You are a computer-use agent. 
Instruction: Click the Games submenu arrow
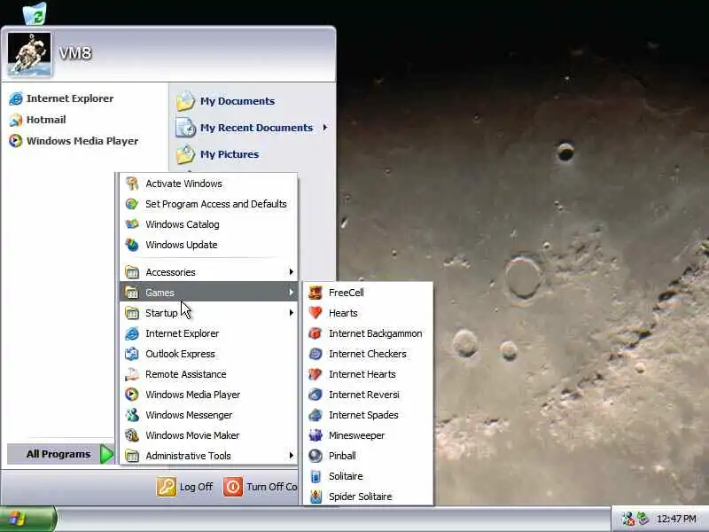(291, 293)
